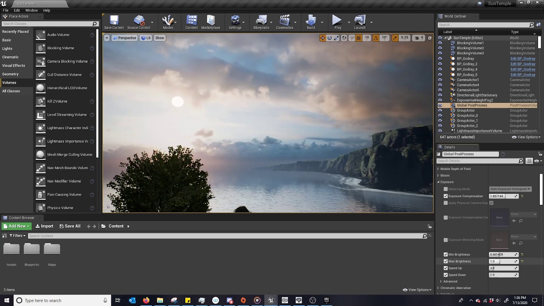
Task: Toggle grid snapping icon in the viewport
Action: [x=359, y=38]
